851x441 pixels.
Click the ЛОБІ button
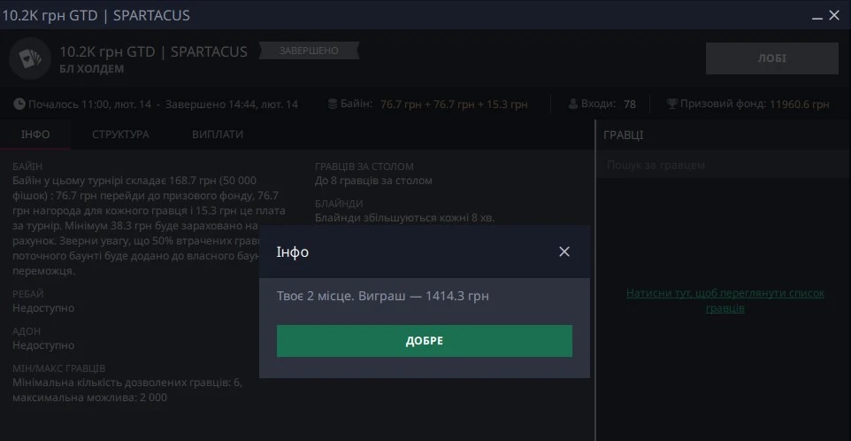(771, 58)
